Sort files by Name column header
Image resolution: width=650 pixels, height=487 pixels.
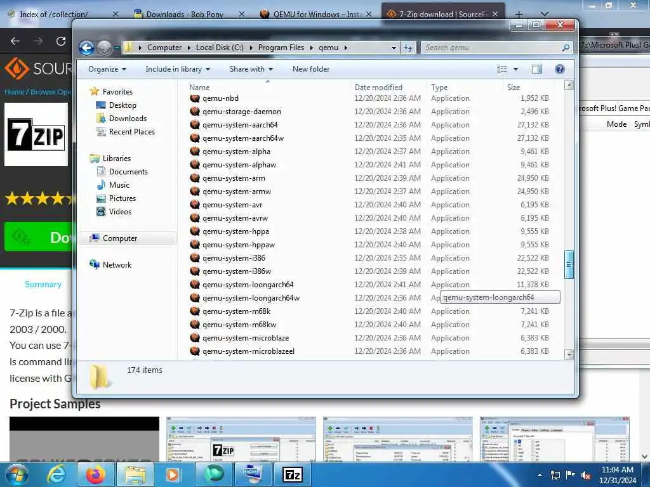click(199, 88)
